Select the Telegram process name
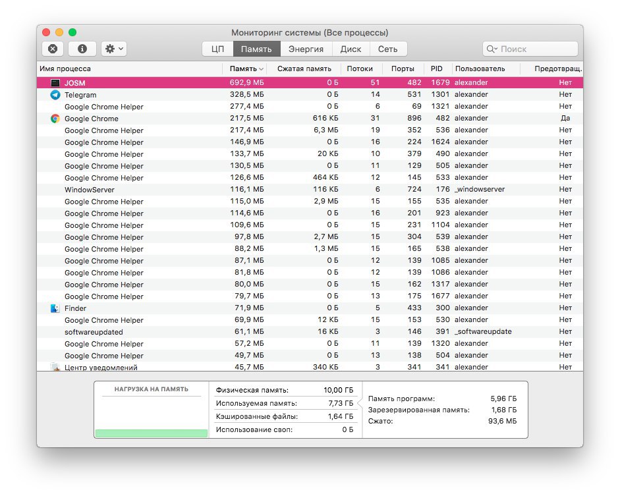The height and width of the screenshot is (496, 620). tap(80, 95)
